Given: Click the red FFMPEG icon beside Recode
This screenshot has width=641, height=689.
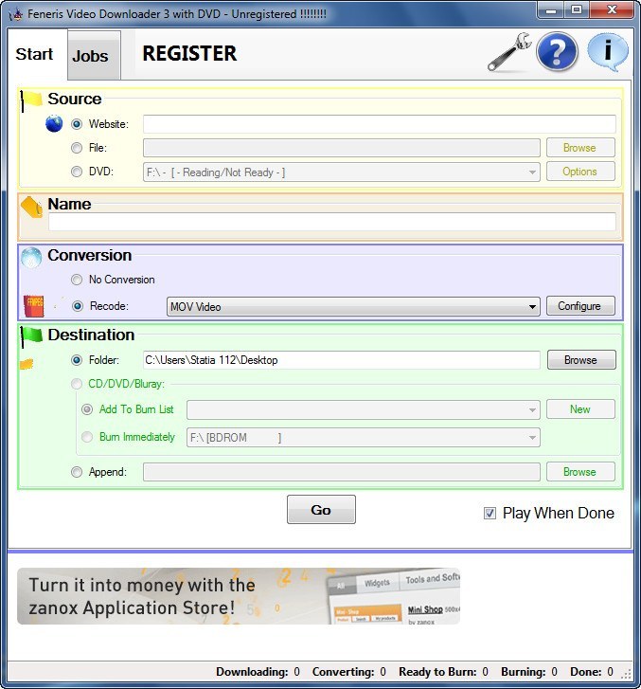Looking at the screenshot, I should [x=34, y=306].
